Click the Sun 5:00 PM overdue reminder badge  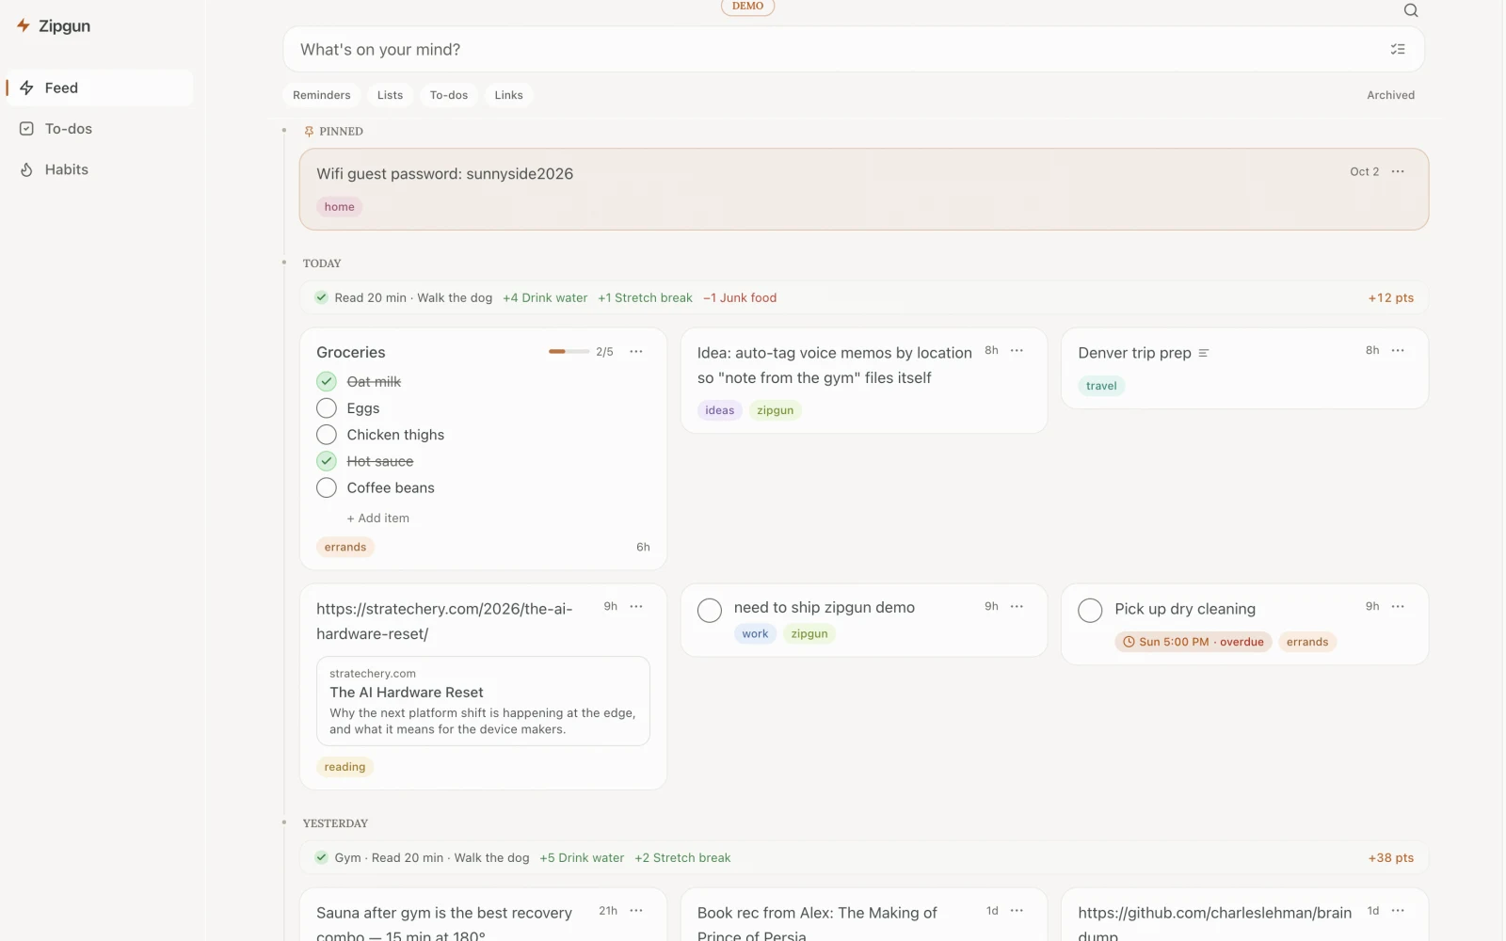[x=1194, y=642]
